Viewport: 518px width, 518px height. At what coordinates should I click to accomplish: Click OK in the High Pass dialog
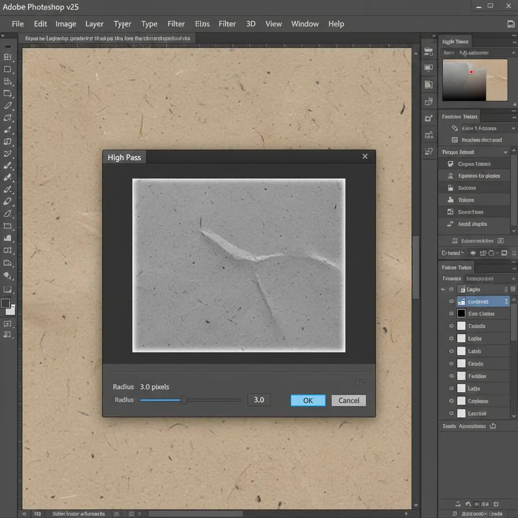[308, 400]
